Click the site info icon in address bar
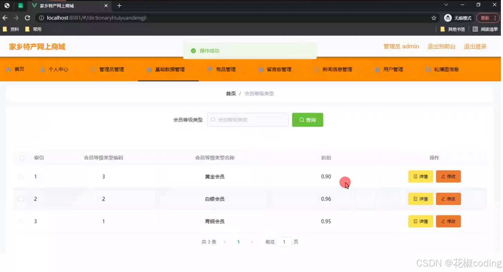Screen dimensions: 503x272 [41, 18]
